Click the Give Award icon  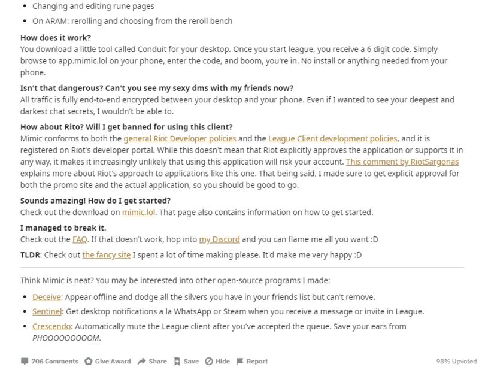point(88,361)
